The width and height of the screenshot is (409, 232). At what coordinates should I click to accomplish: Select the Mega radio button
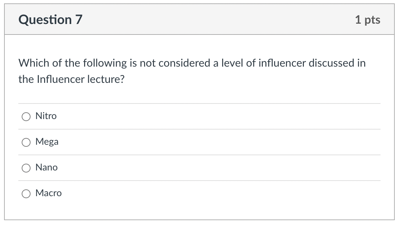[x=26, y=142]
